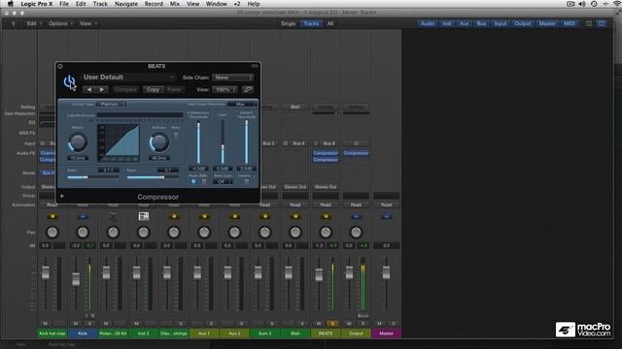Image resolution: width=622 pixels, height=349 pixels.
Task: Bypass the Compressor with the power button
Action: [69, 81]
